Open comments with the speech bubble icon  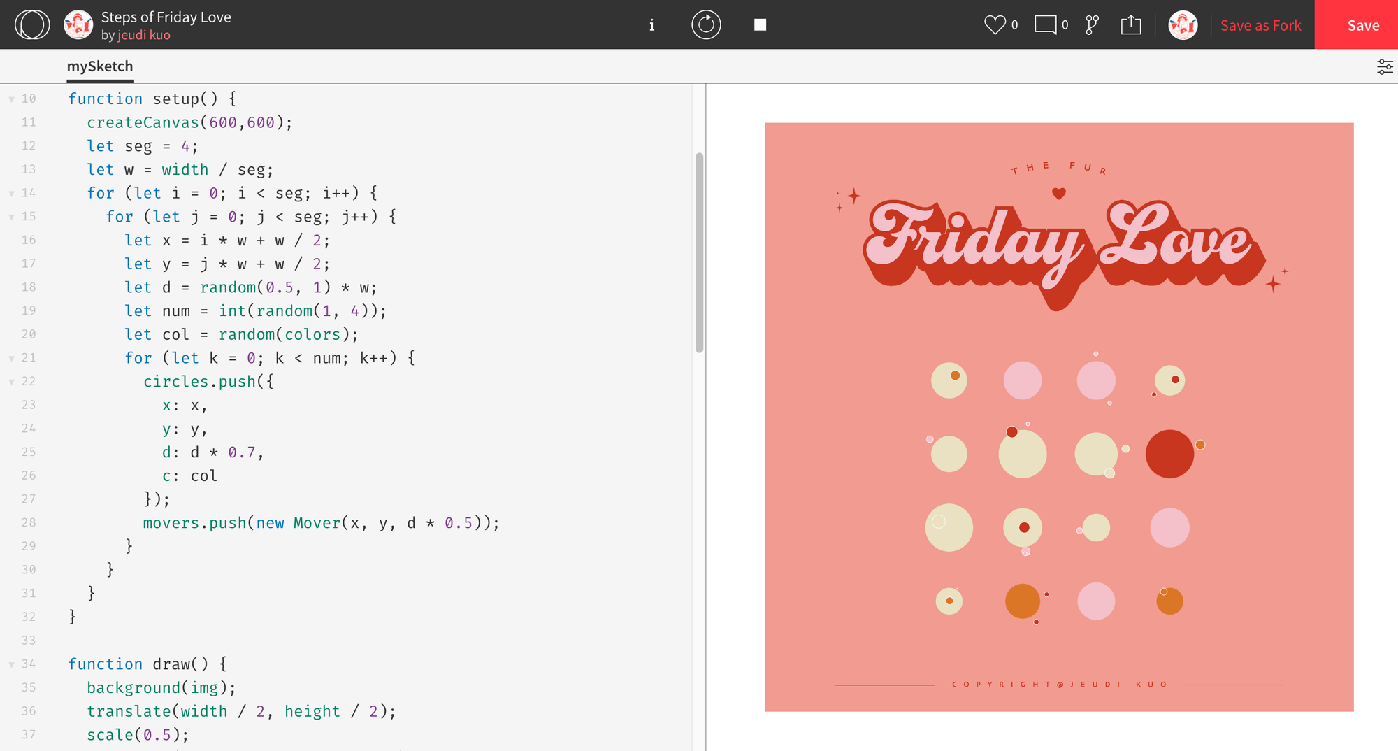pos(1046,25)
